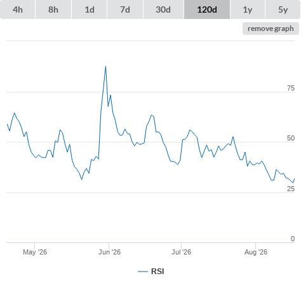Switch to the 1y range

coord(248,9)
